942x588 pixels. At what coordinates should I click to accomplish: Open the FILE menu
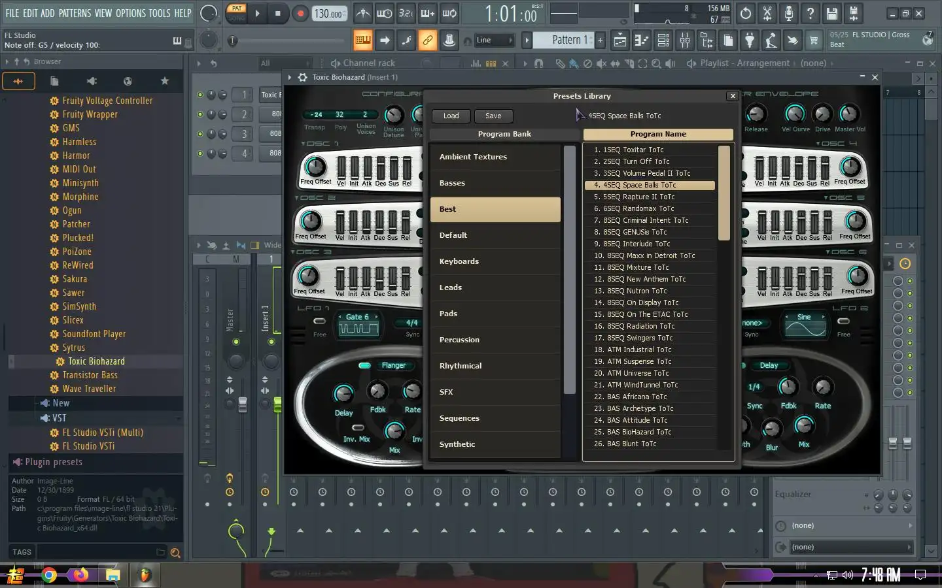12,13
